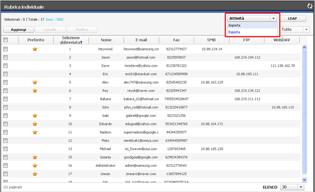
Task: Toggle favorite star for Alex
Action: click(x=35, y=82)
